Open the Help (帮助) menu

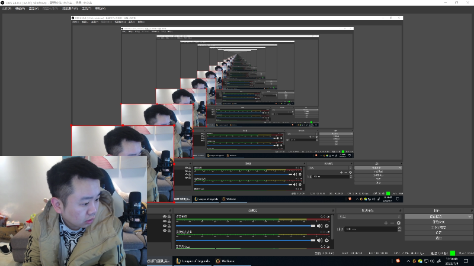tap(100, 9)
